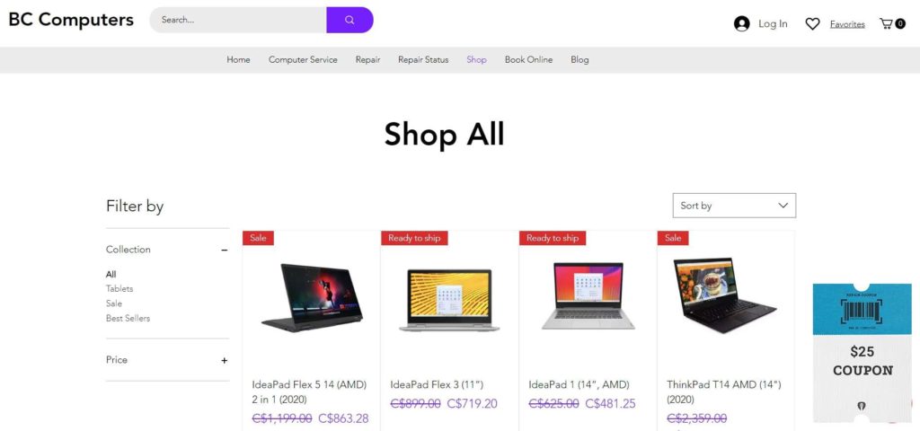
Task: Go to the Repair Status page
Action: click(423, 60)
